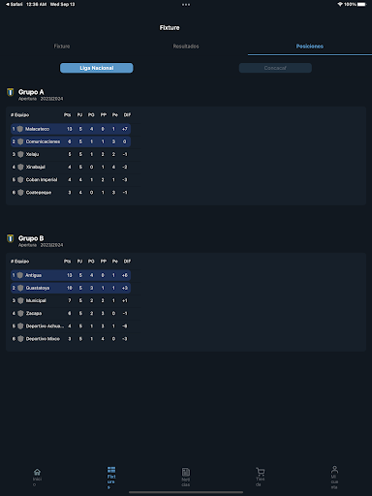Tap the Fixtures icon in bottom bar
The image size is (372, 496).
(111, 470)
